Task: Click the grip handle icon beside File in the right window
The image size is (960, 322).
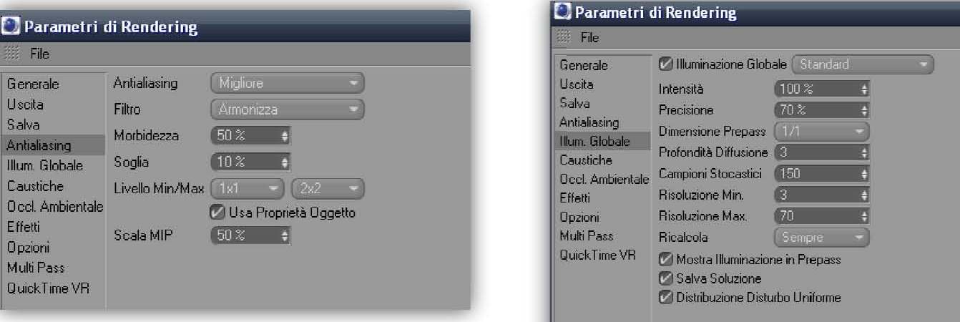Action: [564, 37]
